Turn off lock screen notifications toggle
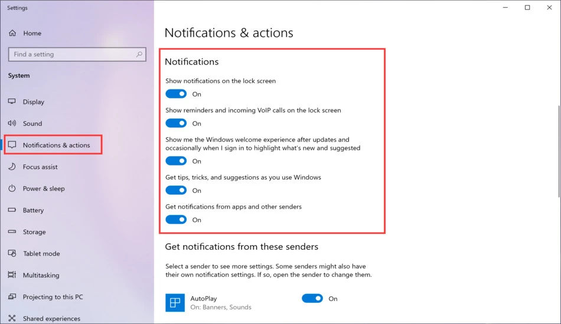561x324 pixels. 176,94
